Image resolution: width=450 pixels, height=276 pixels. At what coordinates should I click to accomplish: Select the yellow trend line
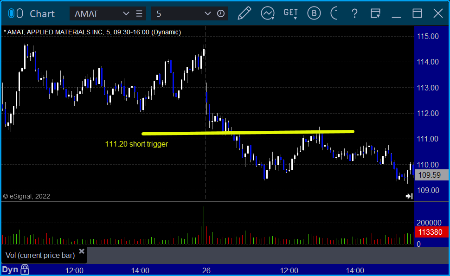pyautogui.click(x=248, y=133)
